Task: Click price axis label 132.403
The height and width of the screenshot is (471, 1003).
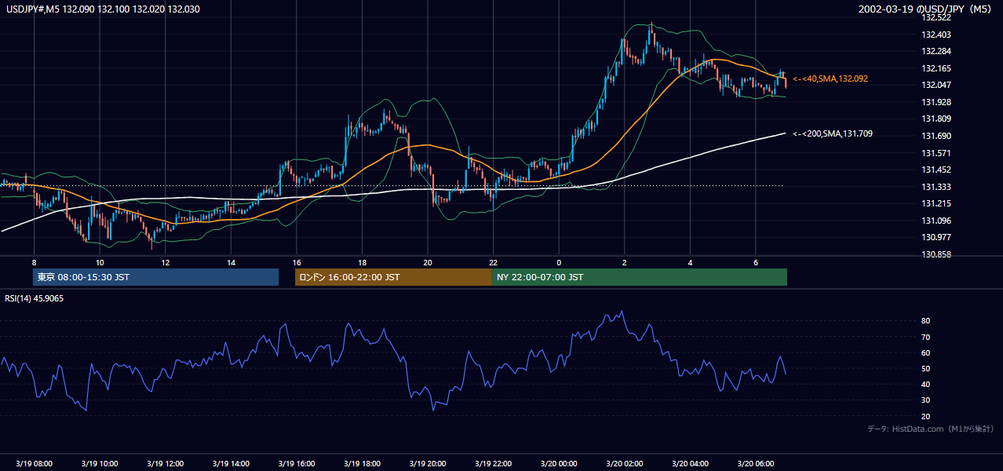Action: [937, 35]
